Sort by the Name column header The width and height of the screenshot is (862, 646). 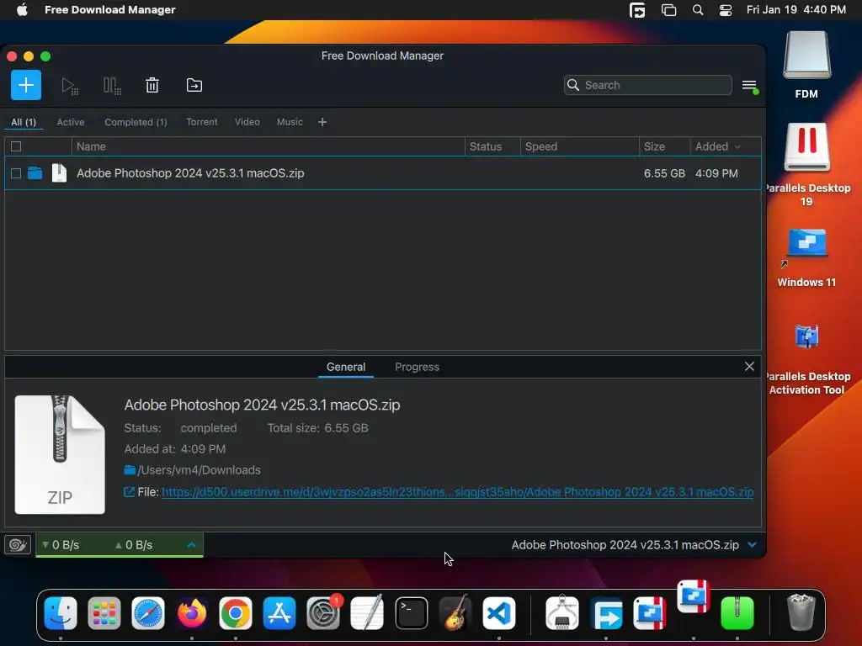[268, 146]
